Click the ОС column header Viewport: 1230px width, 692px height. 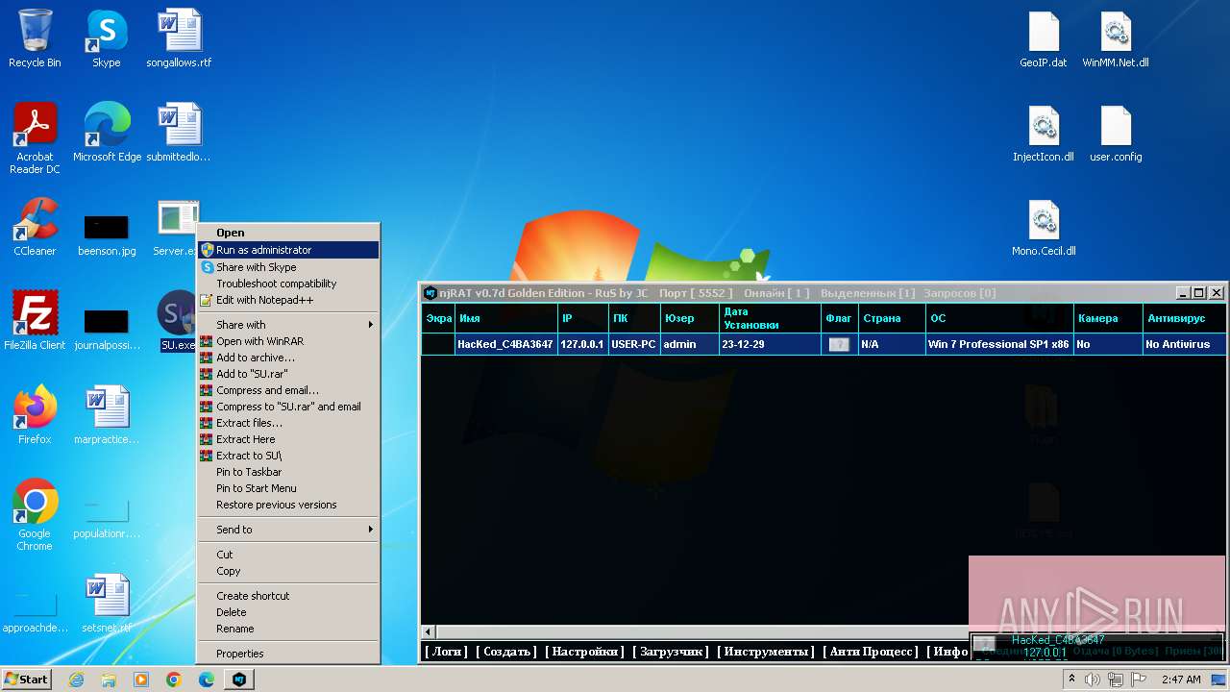point(999,318)
